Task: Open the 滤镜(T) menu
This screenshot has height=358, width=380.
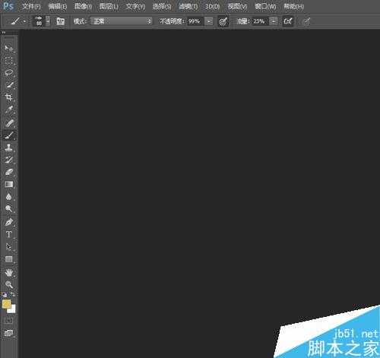Action: click(188, 6)
